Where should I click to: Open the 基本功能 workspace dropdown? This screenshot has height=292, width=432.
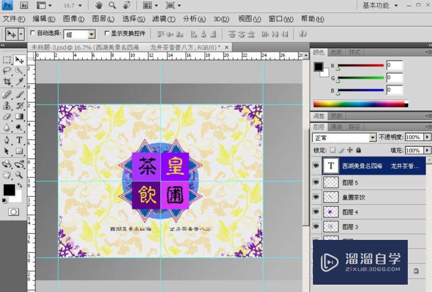click(x=396, y=5)
